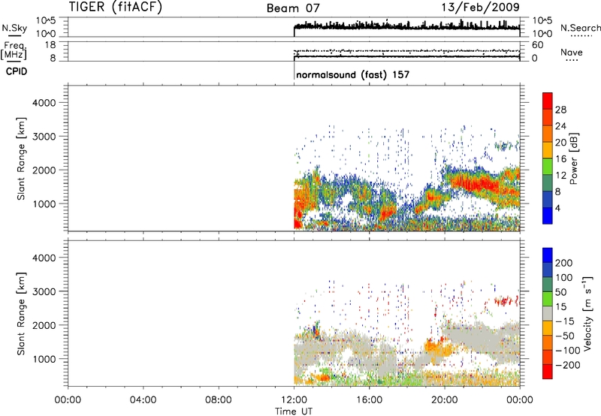Click "Slant Range [km]" label of velocity panel
601x416 pixels.
tap(21, 314)
